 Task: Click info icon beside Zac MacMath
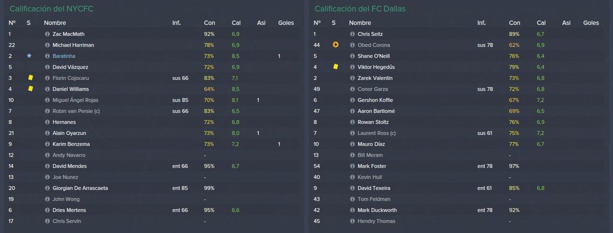coord(47,34)
